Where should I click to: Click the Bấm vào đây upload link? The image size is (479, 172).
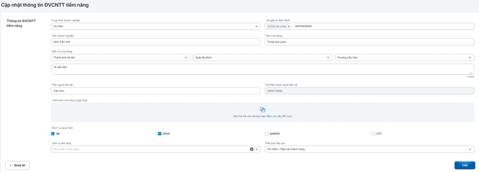pos(274,116)
